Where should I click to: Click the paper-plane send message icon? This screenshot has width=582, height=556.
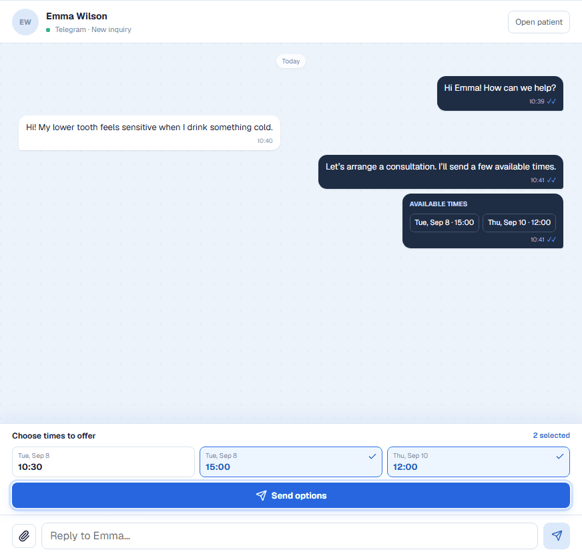coord(557,535)
